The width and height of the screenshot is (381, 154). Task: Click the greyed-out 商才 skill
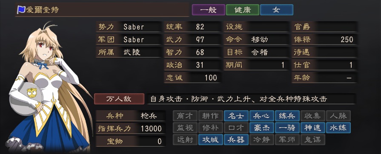click(185, 116)
